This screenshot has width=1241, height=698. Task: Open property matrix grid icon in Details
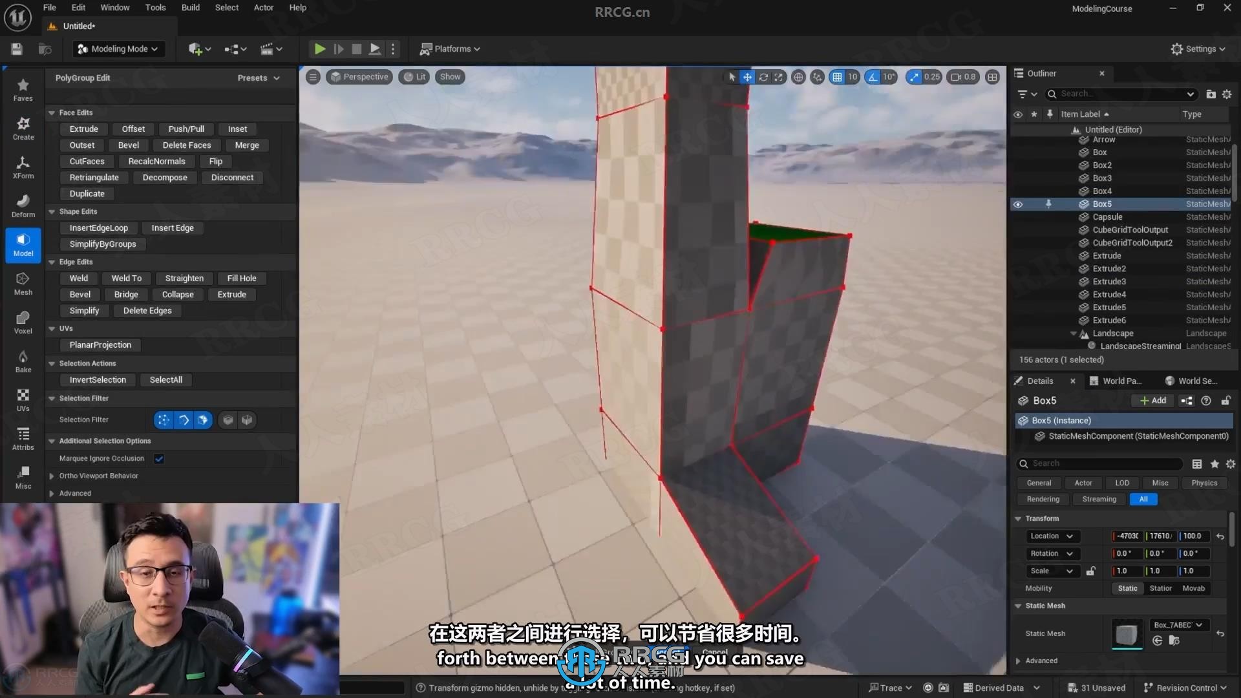[x=1197, y=464]
